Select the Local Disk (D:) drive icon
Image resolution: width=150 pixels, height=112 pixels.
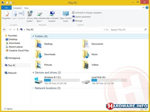[86, 82]
